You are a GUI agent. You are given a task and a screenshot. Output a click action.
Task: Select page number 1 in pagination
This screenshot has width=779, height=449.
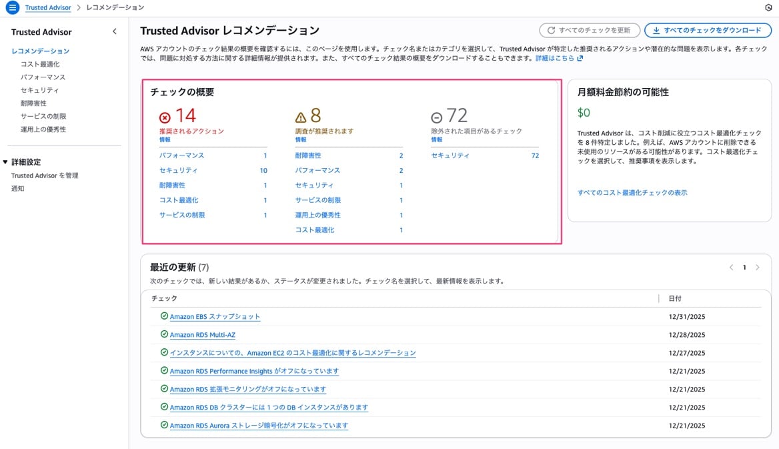pos(744,267)
